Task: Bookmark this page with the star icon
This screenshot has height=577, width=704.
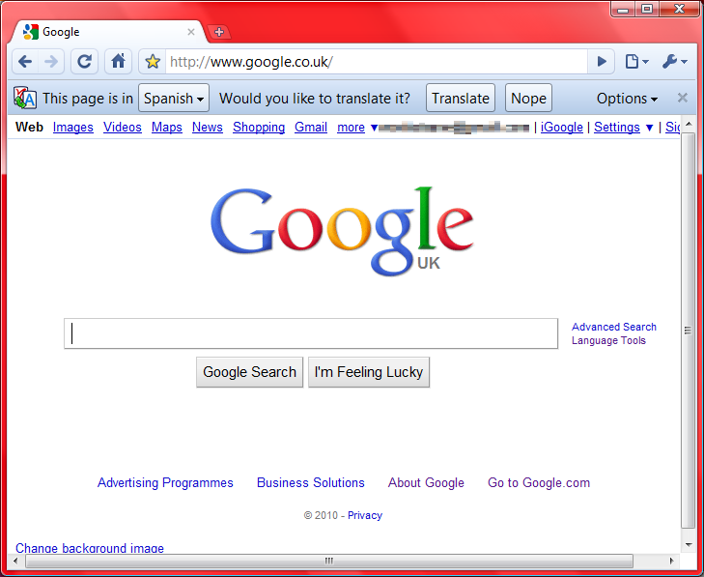Action: point(153,62)
